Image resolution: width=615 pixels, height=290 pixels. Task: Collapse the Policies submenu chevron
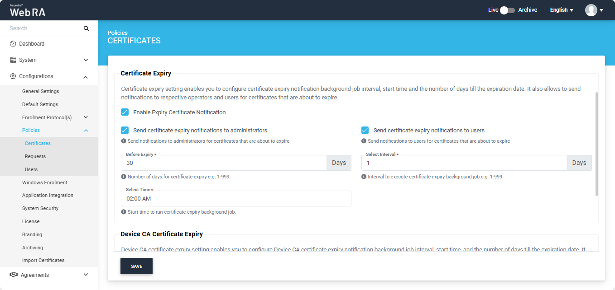tap(86, 131)
